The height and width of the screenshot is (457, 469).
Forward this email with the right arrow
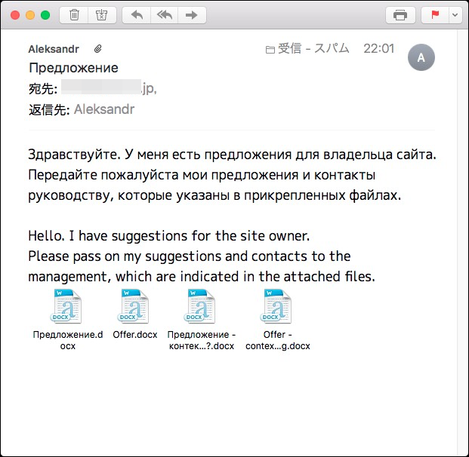click(x=191, y=15)
